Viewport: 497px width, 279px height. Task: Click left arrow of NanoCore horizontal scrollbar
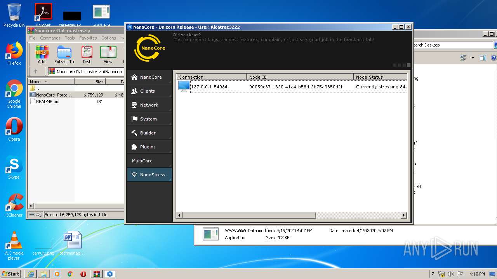tap(179, 215)
